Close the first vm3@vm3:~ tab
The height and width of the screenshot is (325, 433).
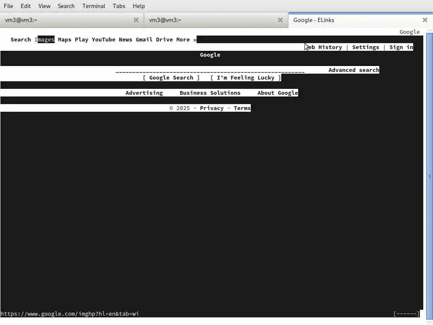[136, 20]
